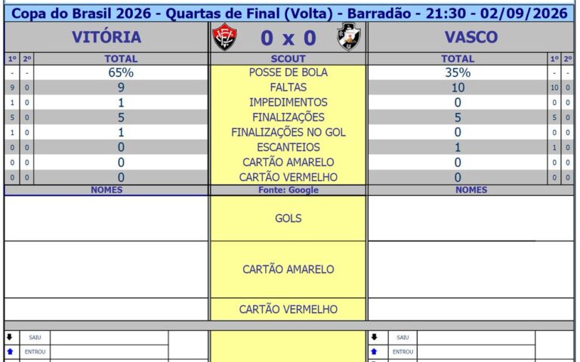Viewport: 580px width, 362px height.
Task: Click Vitória's SAIU player name field
Action: pos(109,337)
